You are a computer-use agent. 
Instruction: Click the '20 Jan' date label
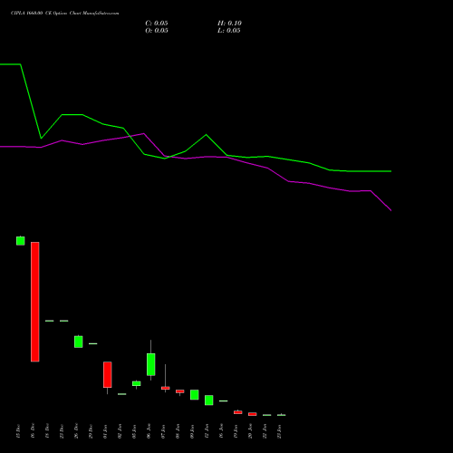point(250,431)
